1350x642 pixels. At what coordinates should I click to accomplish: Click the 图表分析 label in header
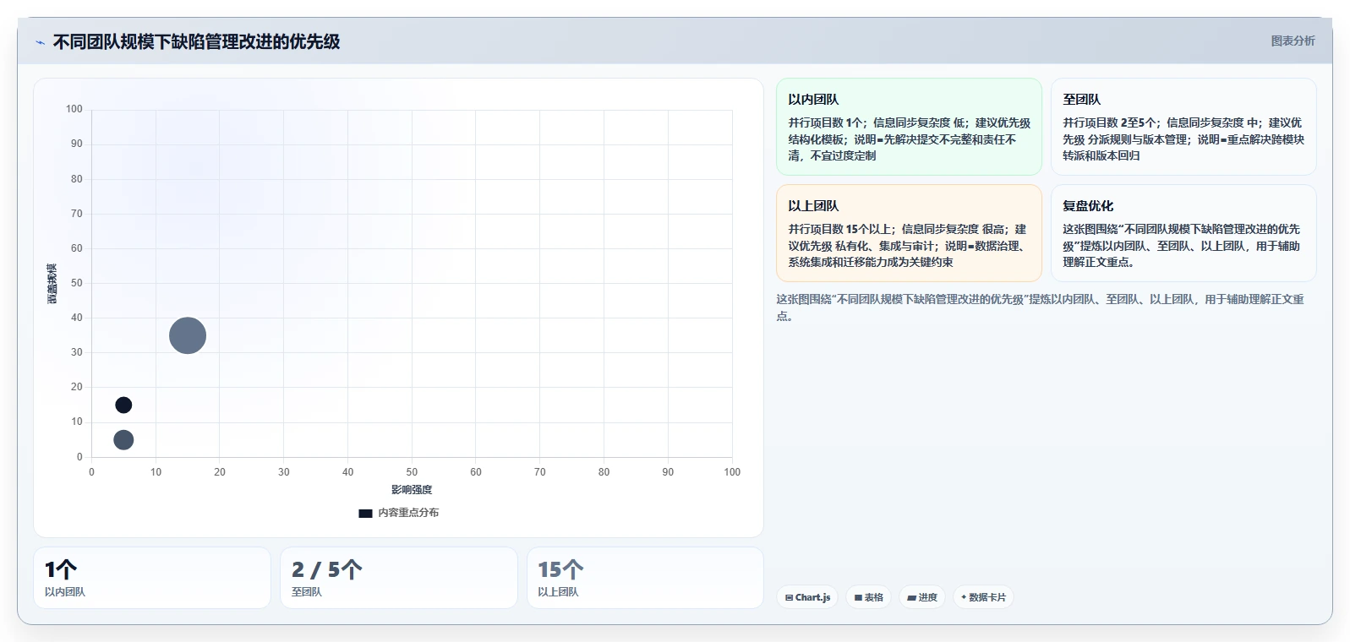pyautogui.click(x=1293, y=41)
